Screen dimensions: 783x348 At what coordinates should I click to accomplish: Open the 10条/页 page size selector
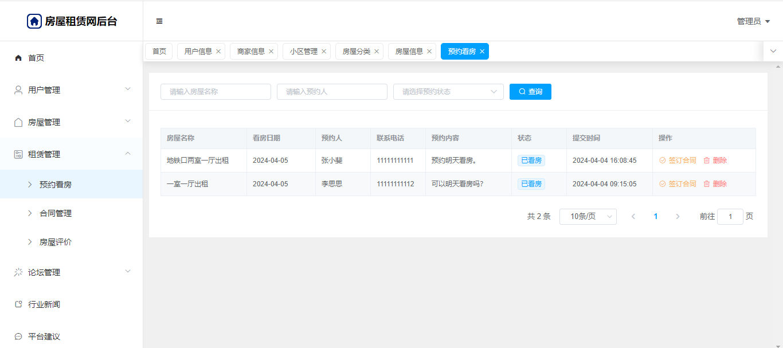588,217
